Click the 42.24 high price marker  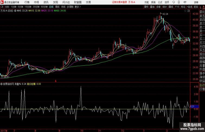point(165,14)
